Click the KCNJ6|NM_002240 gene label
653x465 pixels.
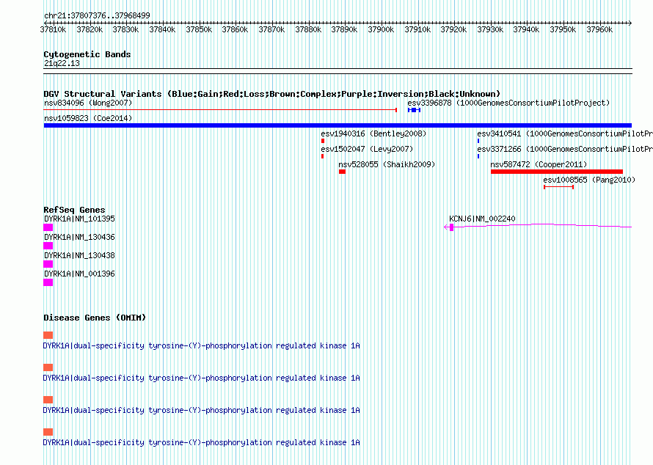point(482,219)
